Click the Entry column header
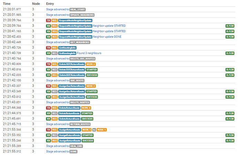Screen dimensions: 238x156 50,4
